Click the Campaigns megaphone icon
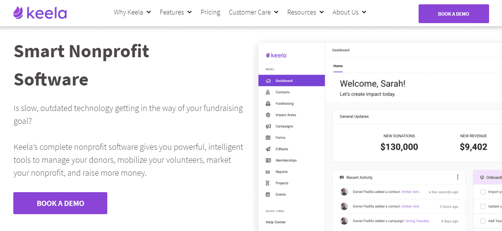The width and height of the screenshot is (502, 231). [268, 126]
